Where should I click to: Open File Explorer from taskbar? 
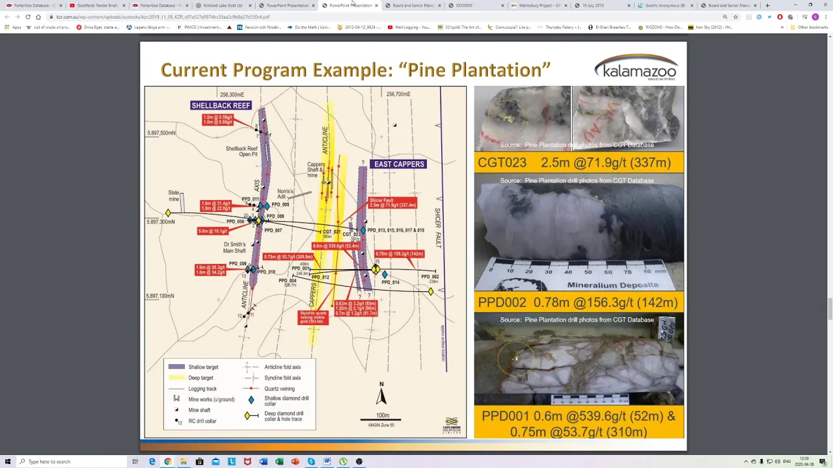pos(184,461)
